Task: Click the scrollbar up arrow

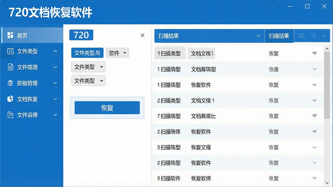Action: click(327, 49)
